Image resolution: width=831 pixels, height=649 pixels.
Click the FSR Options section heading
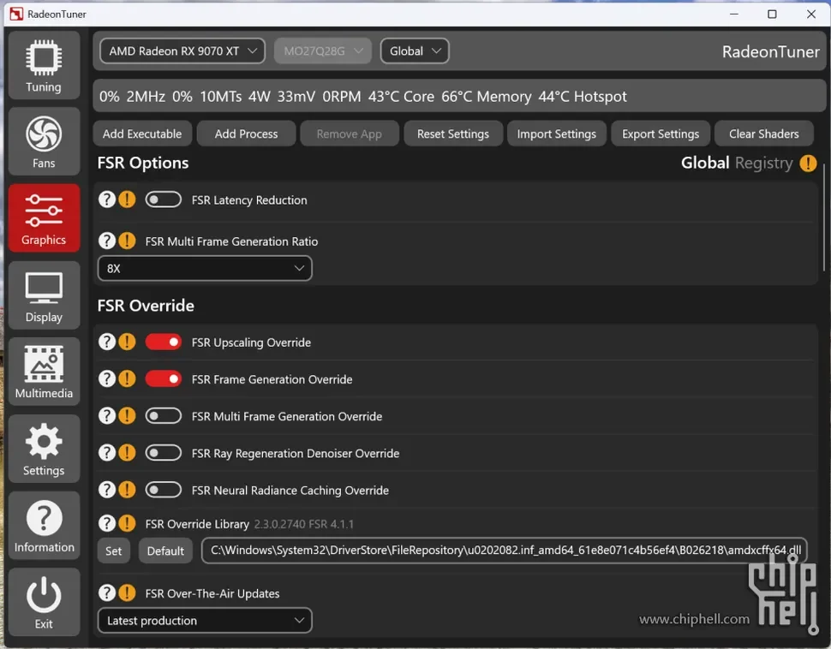(x=143, y=163)
